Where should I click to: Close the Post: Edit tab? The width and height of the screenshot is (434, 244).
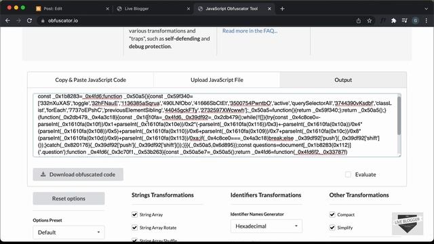(108, 9)
